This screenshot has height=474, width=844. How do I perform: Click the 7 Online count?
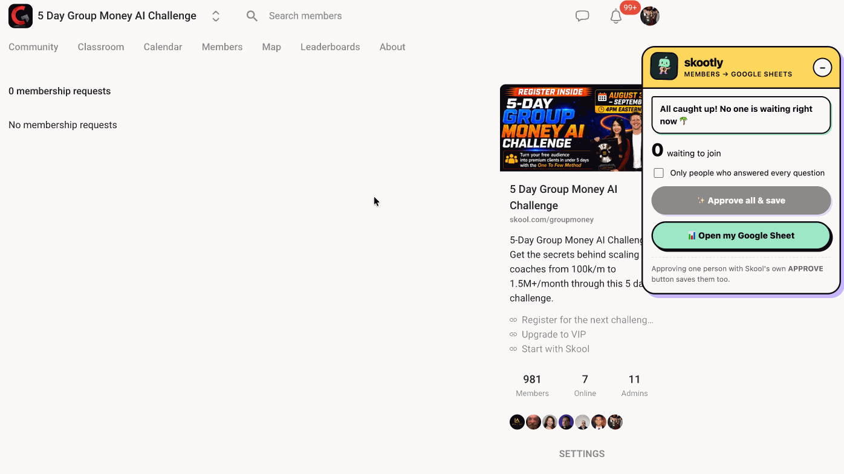(585, 385)
